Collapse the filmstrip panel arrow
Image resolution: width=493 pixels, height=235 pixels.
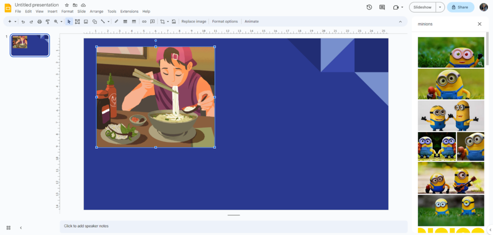pos(21,227)
